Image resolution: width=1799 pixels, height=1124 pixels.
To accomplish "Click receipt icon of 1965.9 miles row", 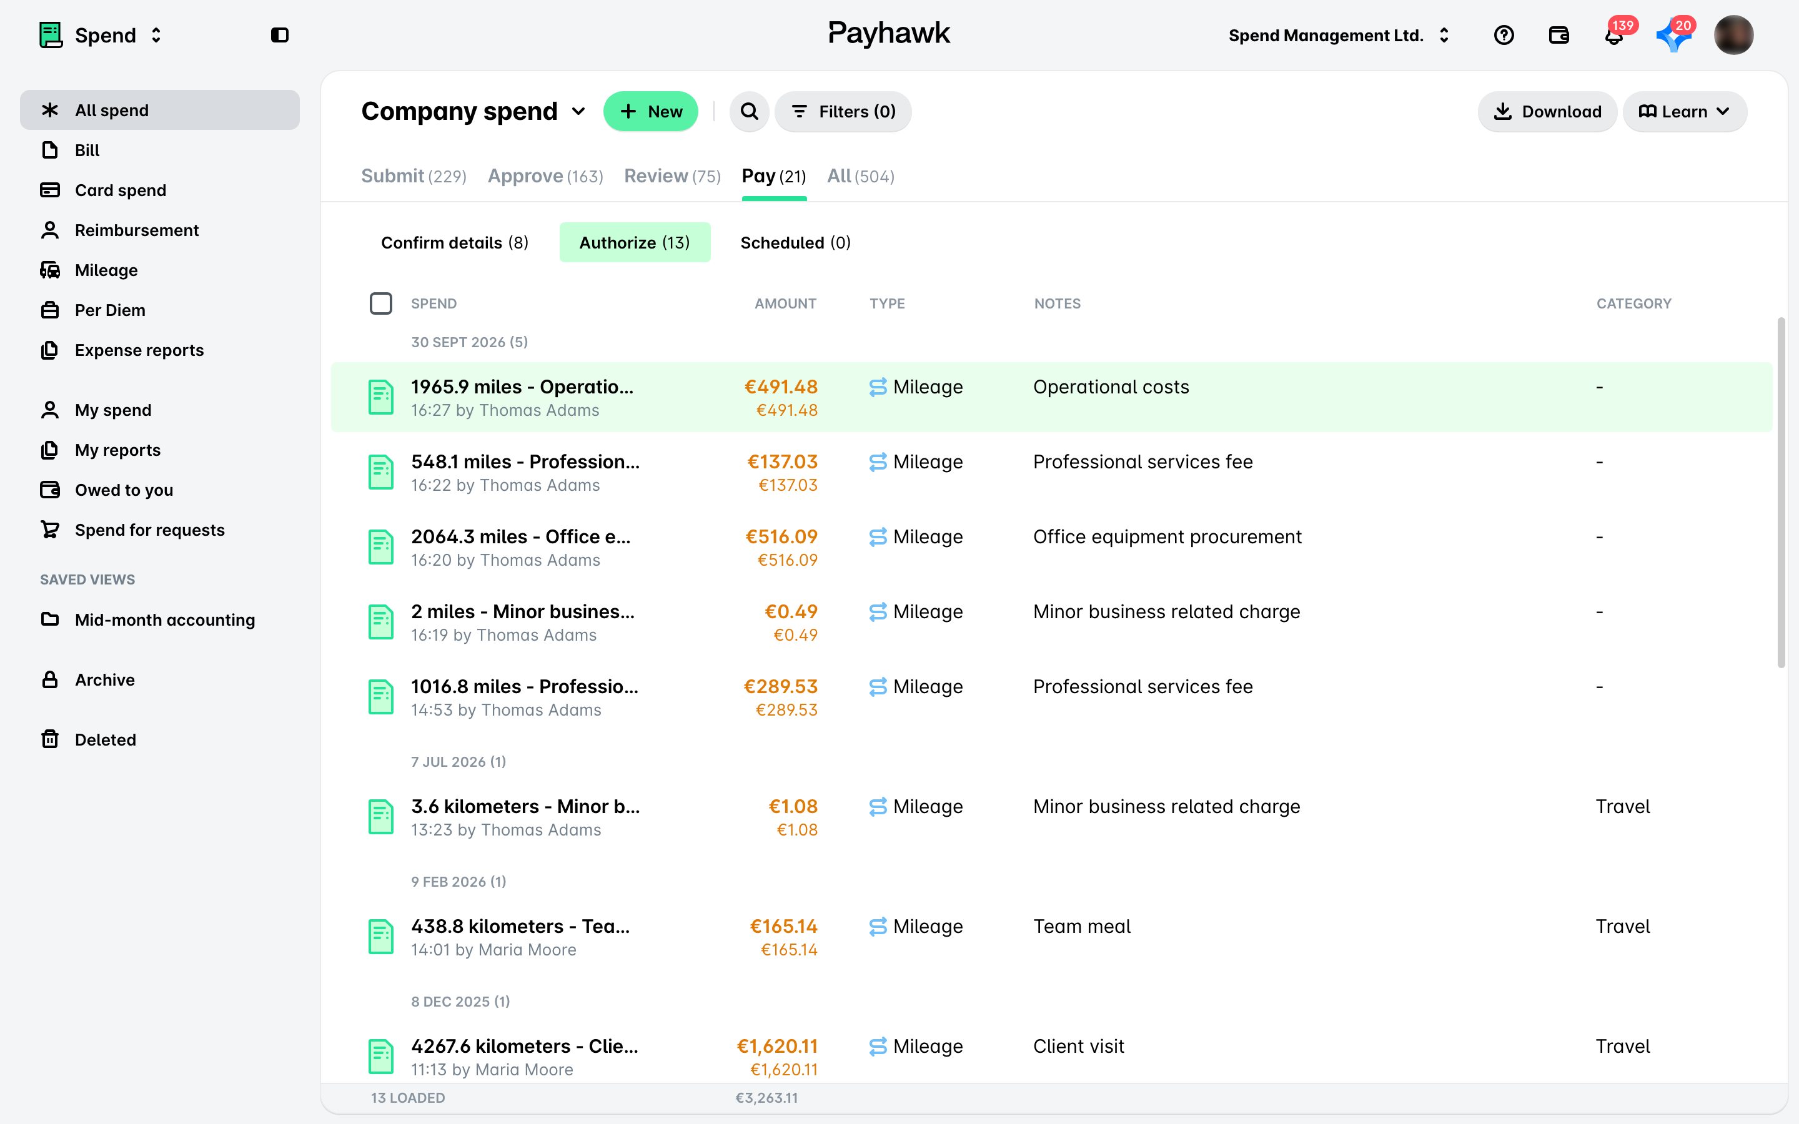I will point(382,398).
